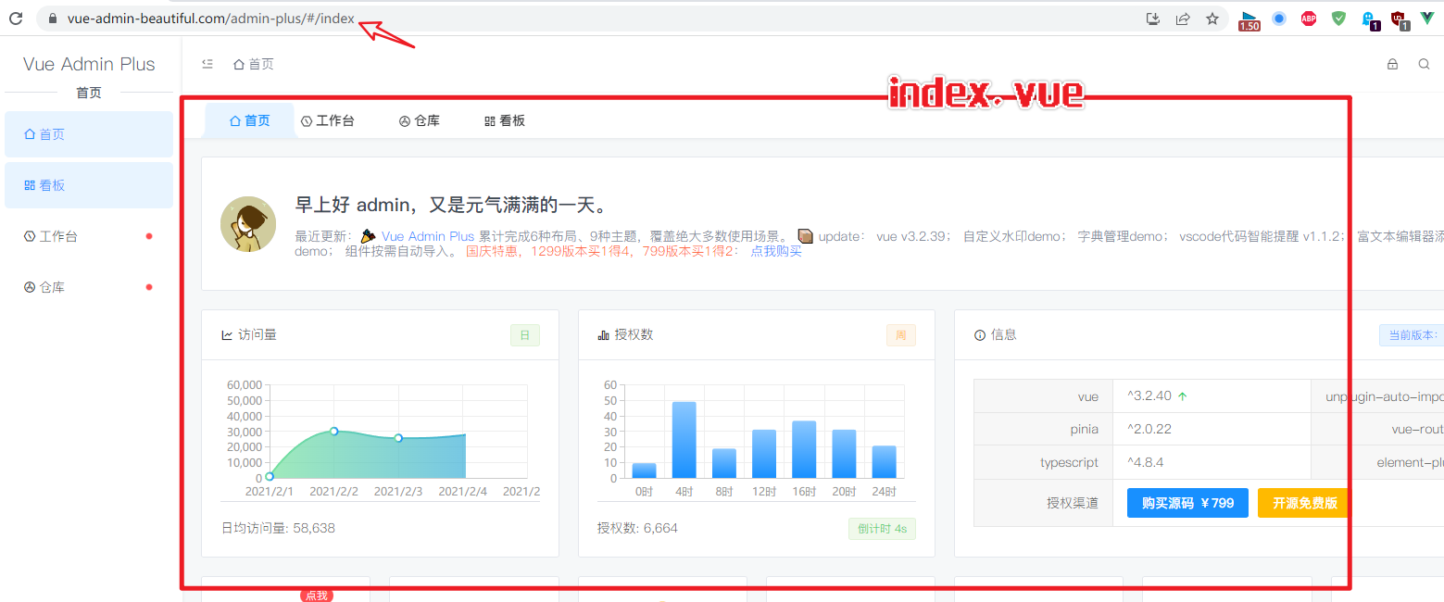Viewport: 1444px width, 602px height.
Task: Click the 早上好 admin greeting headline
Action: point(451,206)
